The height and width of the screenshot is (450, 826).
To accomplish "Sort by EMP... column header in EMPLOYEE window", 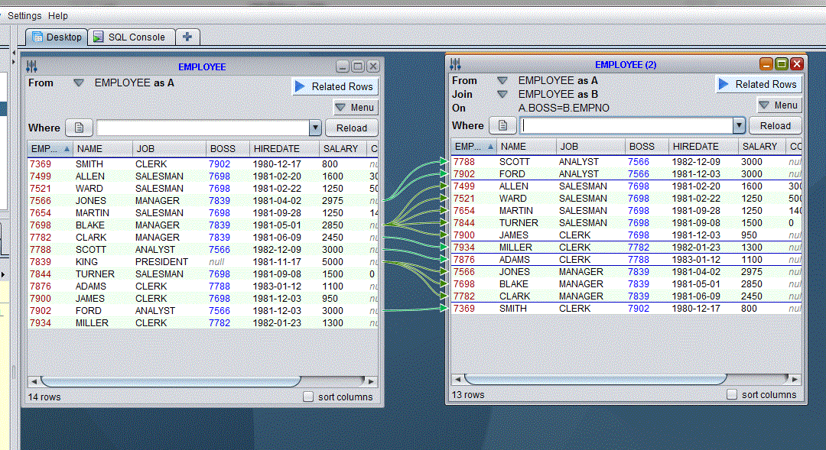I will pos(50,149).
